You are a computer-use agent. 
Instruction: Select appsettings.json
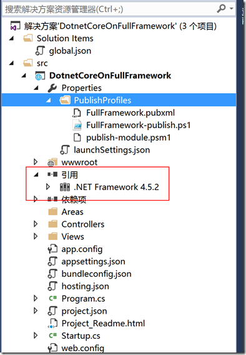pyautogui.click(x=93, y=261)
